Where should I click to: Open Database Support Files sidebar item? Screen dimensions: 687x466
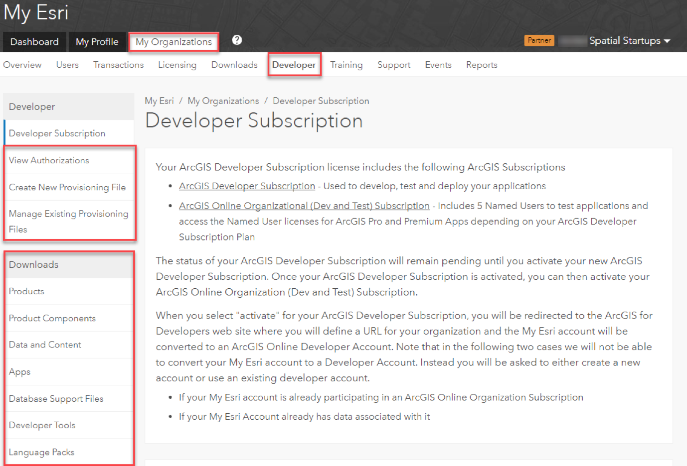(x=56, y=399)
